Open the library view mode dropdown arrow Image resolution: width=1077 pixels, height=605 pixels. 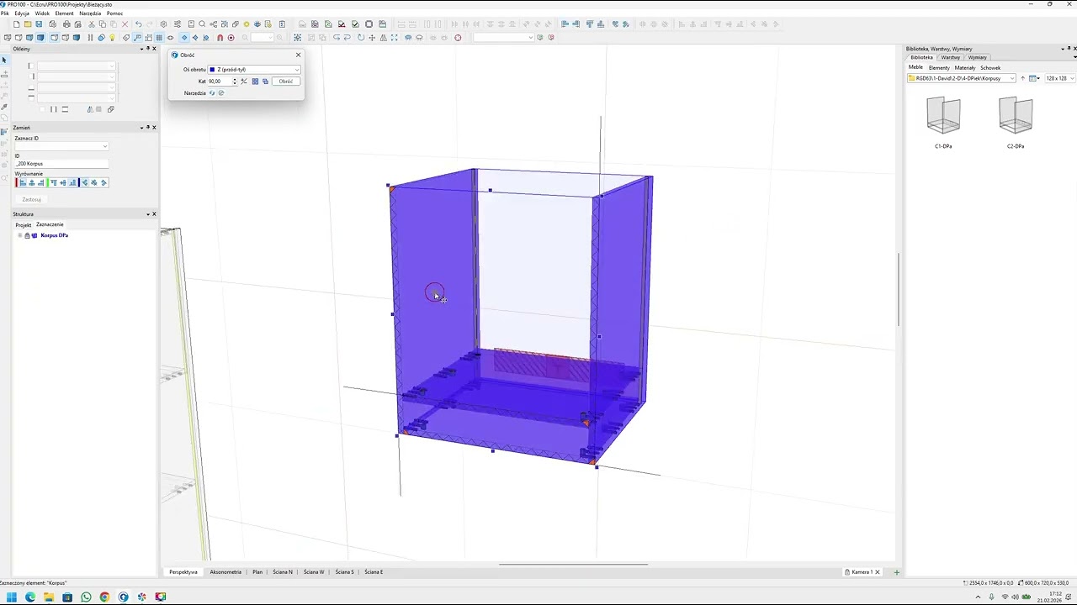click(1040, 78)
